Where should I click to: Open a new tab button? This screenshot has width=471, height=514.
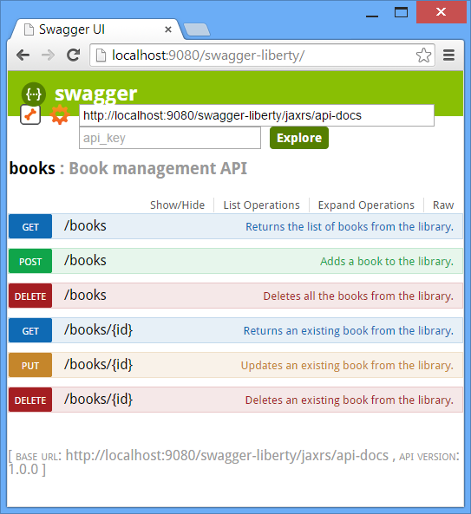(197, 29)
